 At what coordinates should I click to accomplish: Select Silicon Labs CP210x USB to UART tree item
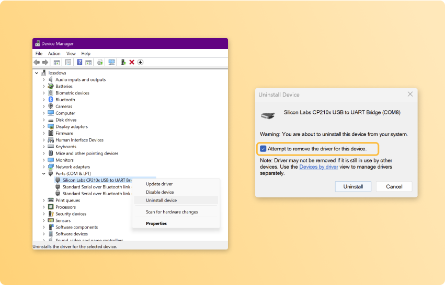click(x=97, y=180)
